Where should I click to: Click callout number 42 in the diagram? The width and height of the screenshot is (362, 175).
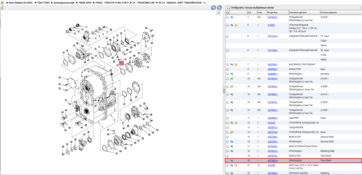pyautogui.click(x=60, y=77)
